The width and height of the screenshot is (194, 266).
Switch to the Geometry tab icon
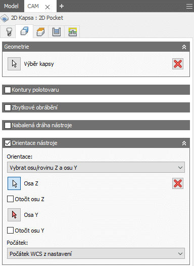(x=24, y=31)
